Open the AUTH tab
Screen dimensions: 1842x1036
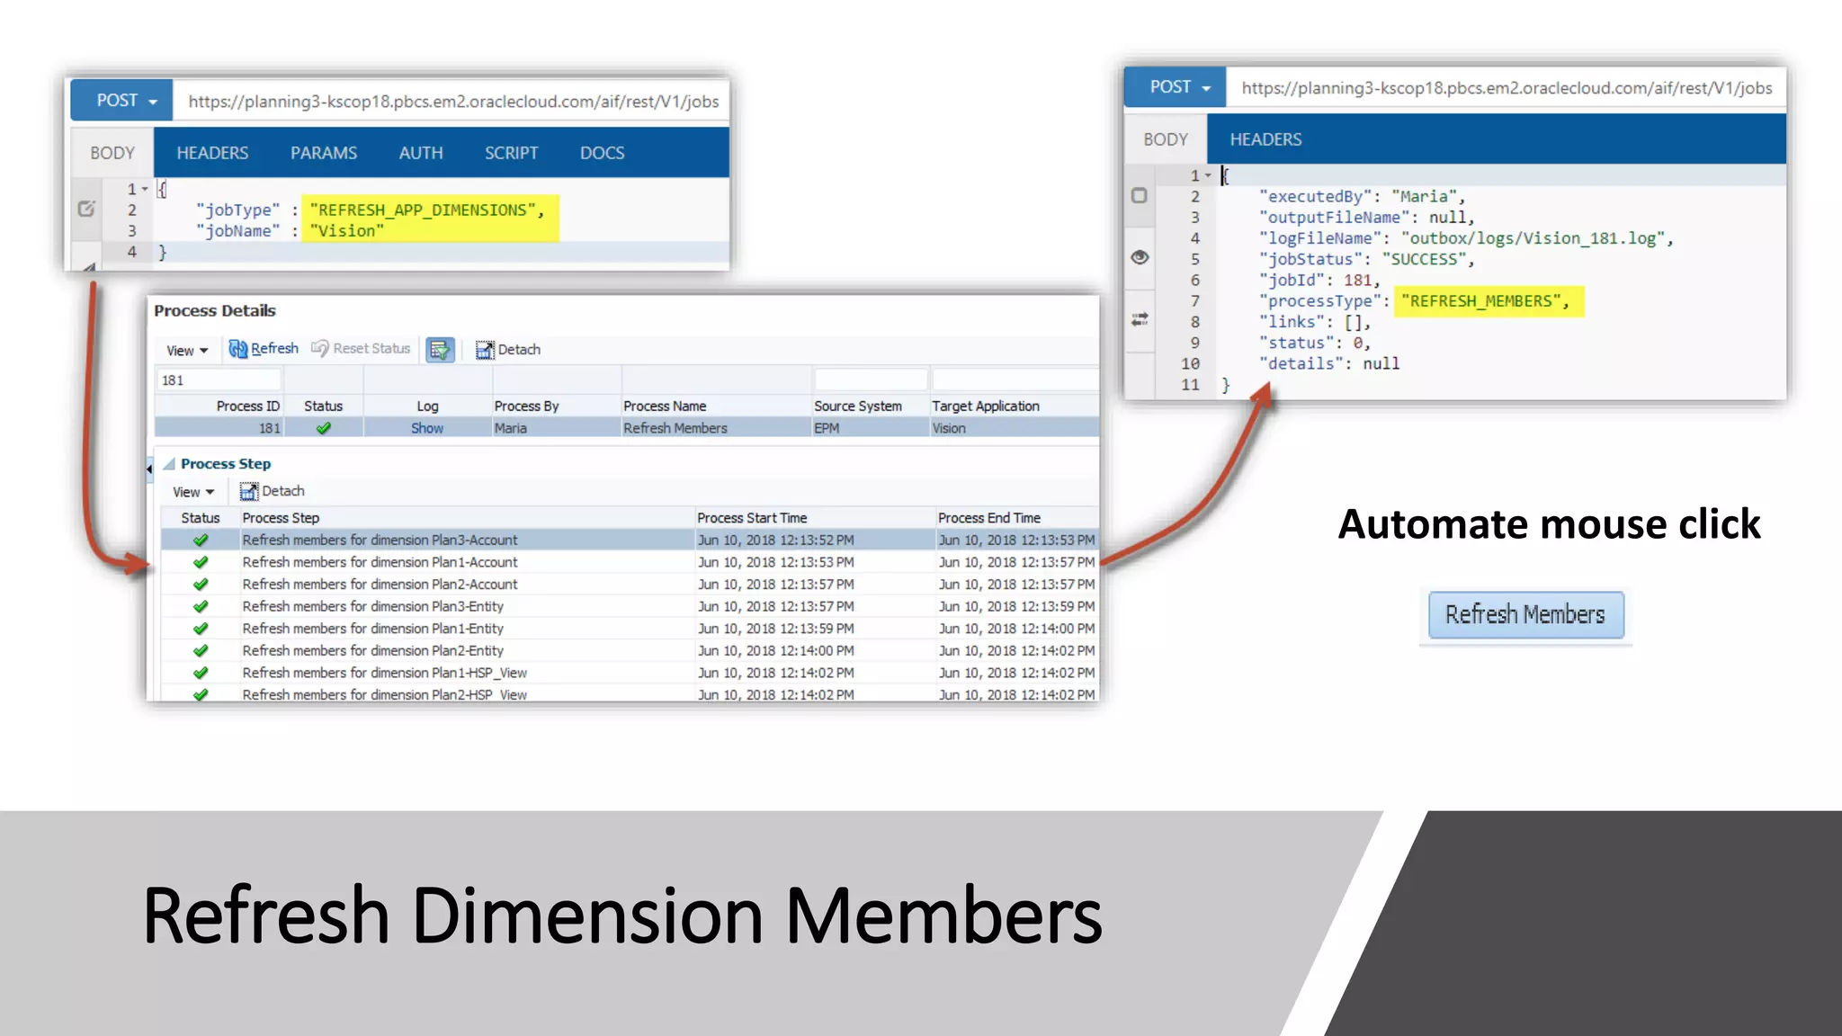point(421,153)
